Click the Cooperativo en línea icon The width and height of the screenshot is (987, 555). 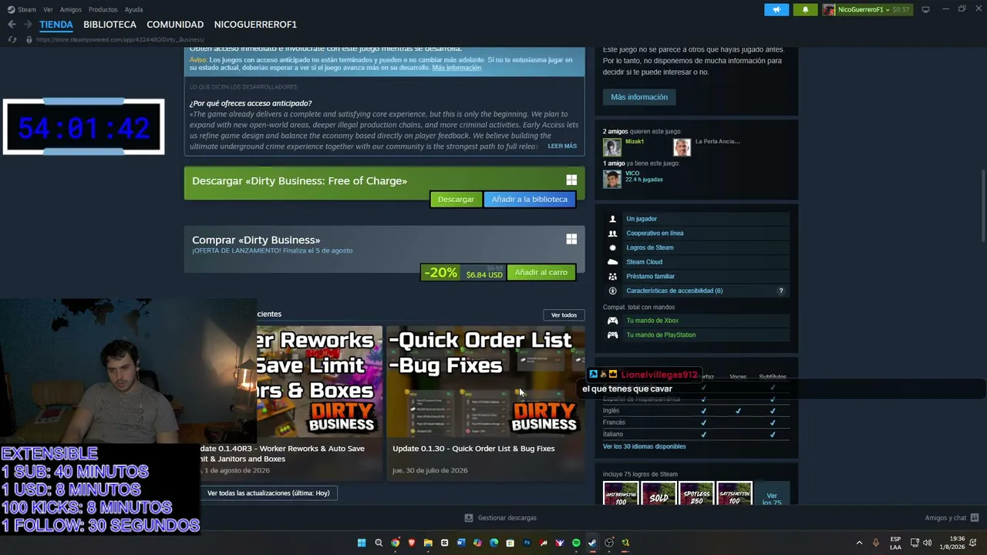point(613,234)
